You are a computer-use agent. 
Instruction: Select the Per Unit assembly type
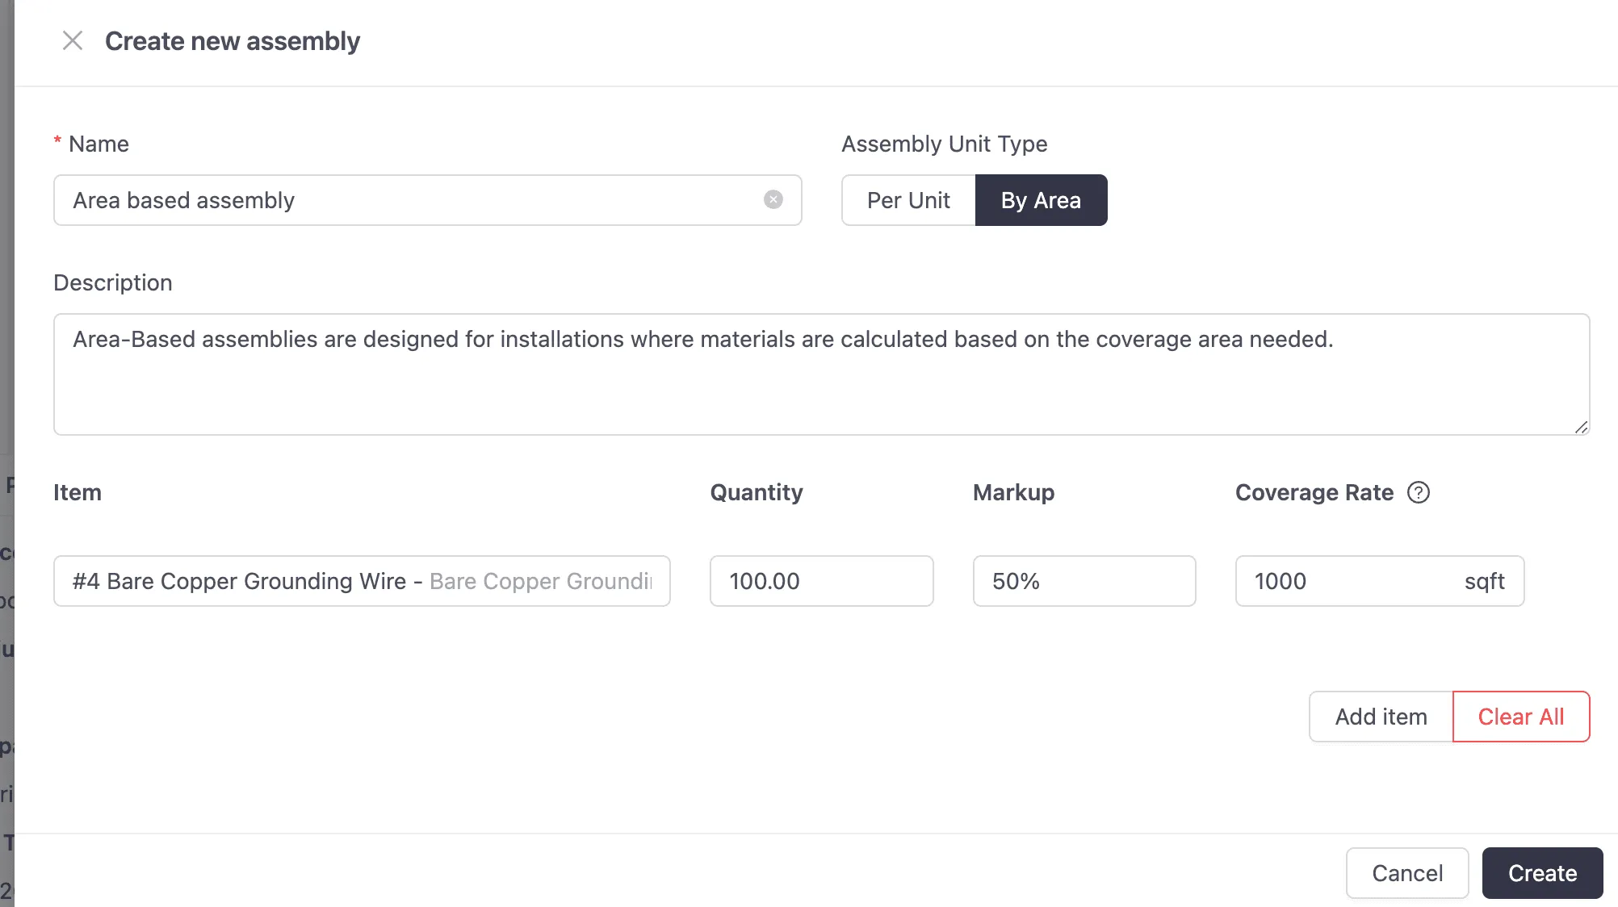[908, 200]
